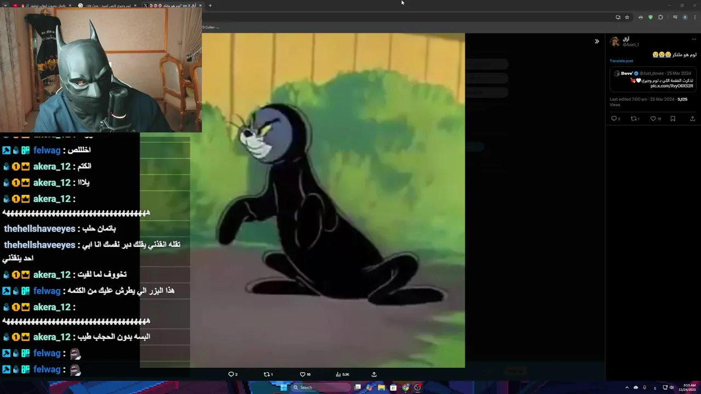Click heart icon in the sidebar post
Screen dimensions: 701x394
[653, 119]
